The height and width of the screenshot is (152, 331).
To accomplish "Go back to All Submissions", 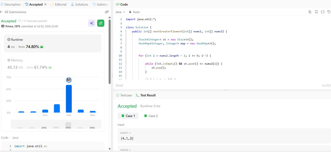I will tap(13, 12).
